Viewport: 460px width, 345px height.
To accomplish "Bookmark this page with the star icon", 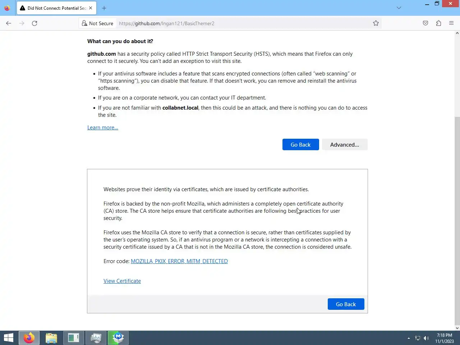I will coord(376,23).
